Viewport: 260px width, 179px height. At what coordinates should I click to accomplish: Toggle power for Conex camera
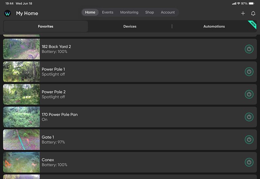pyautogui.click(x=249, y=162)
